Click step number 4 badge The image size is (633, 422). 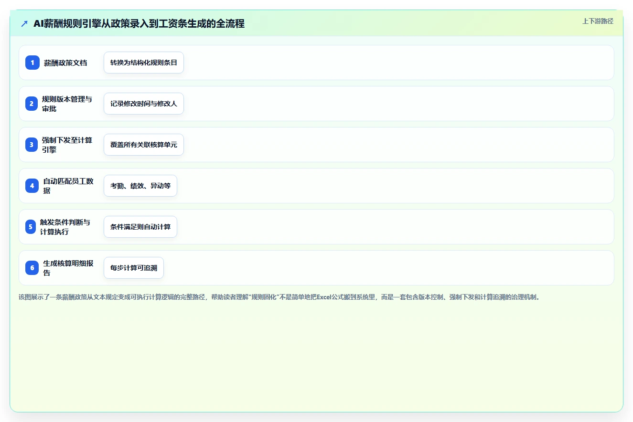(32, 186)
